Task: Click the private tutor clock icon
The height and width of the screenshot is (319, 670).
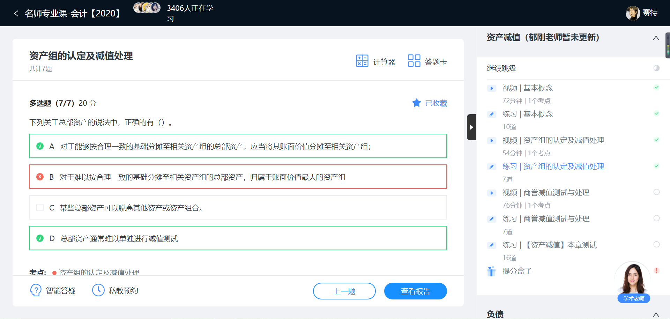Action: pyautogui.click(x=98, y=290)
